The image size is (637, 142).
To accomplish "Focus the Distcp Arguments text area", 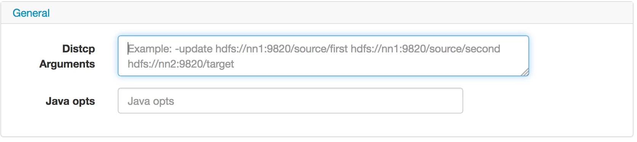I will [323, 56].
